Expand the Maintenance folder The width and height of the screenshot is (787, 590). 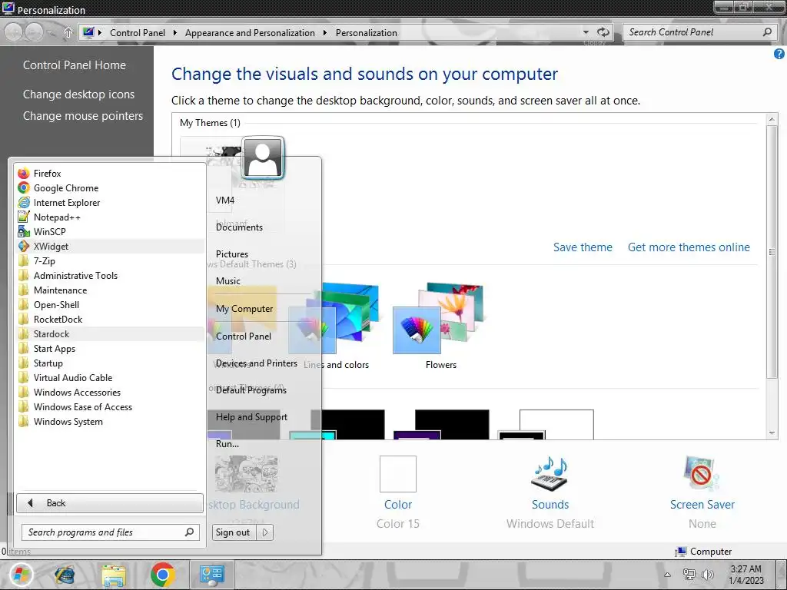tap(110, 290)
